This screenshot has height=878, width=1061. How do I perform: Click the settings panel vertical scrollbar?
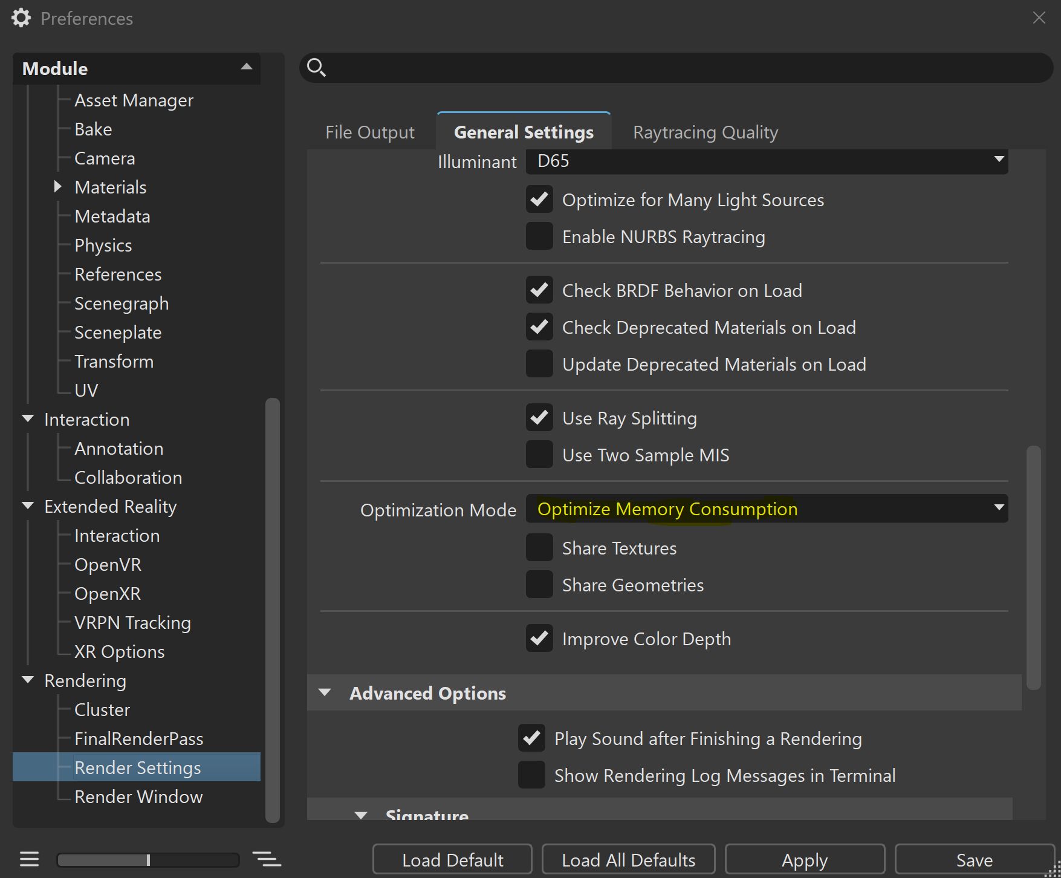coord(1034,567)
